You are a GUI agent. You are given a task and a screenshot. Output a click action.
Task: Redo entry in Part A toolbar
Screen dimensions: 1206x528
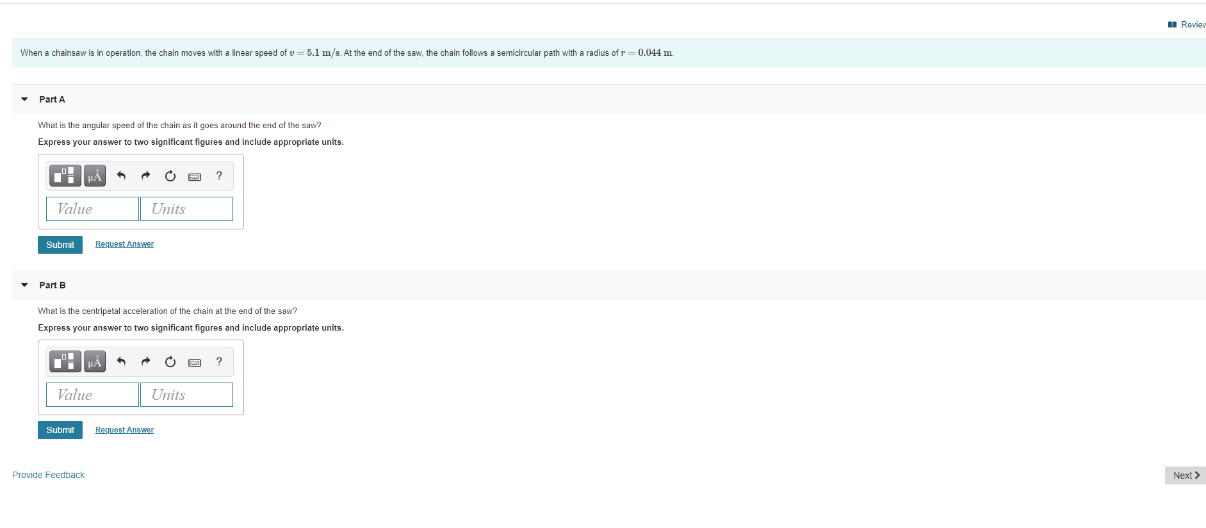(x=146, y=176)
